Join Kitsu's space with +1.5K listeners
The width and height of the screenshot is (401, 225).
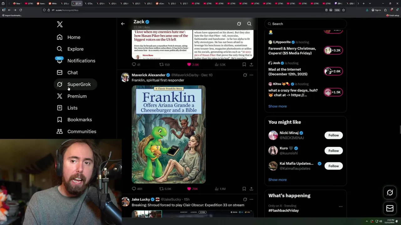pos(333,92)
